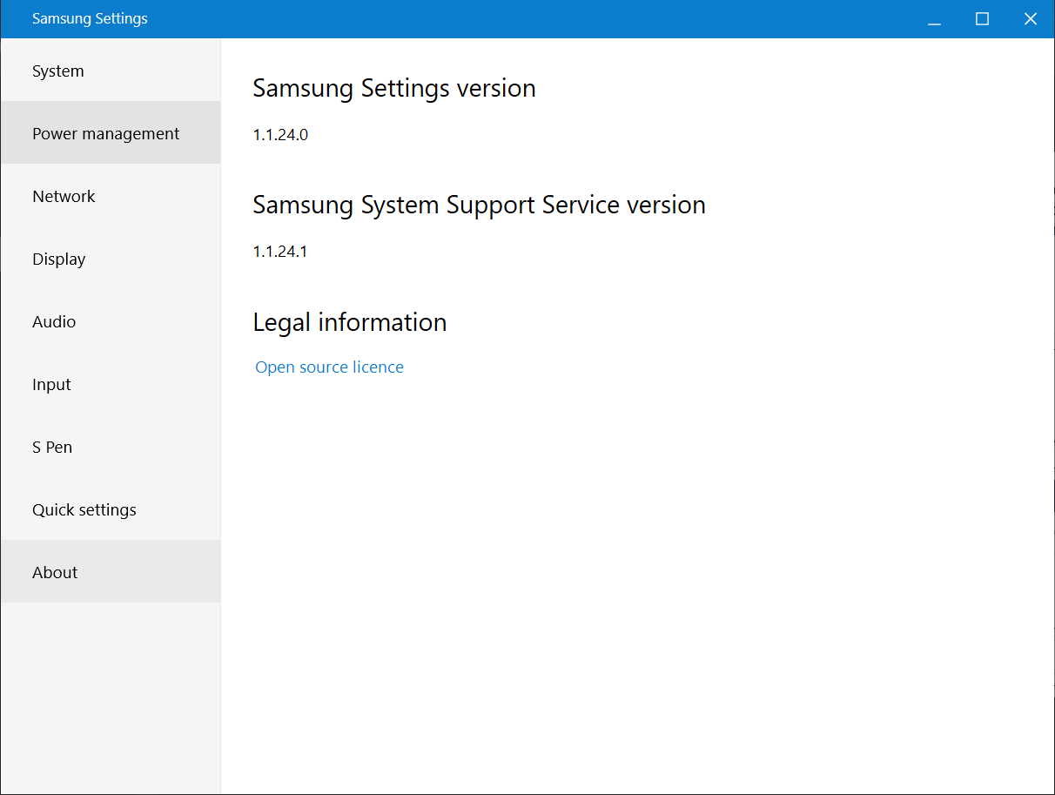Screen dimensions: 1055x795
Task: Click the Support Service version number 1.1.24.1
Action: point(280,252)
